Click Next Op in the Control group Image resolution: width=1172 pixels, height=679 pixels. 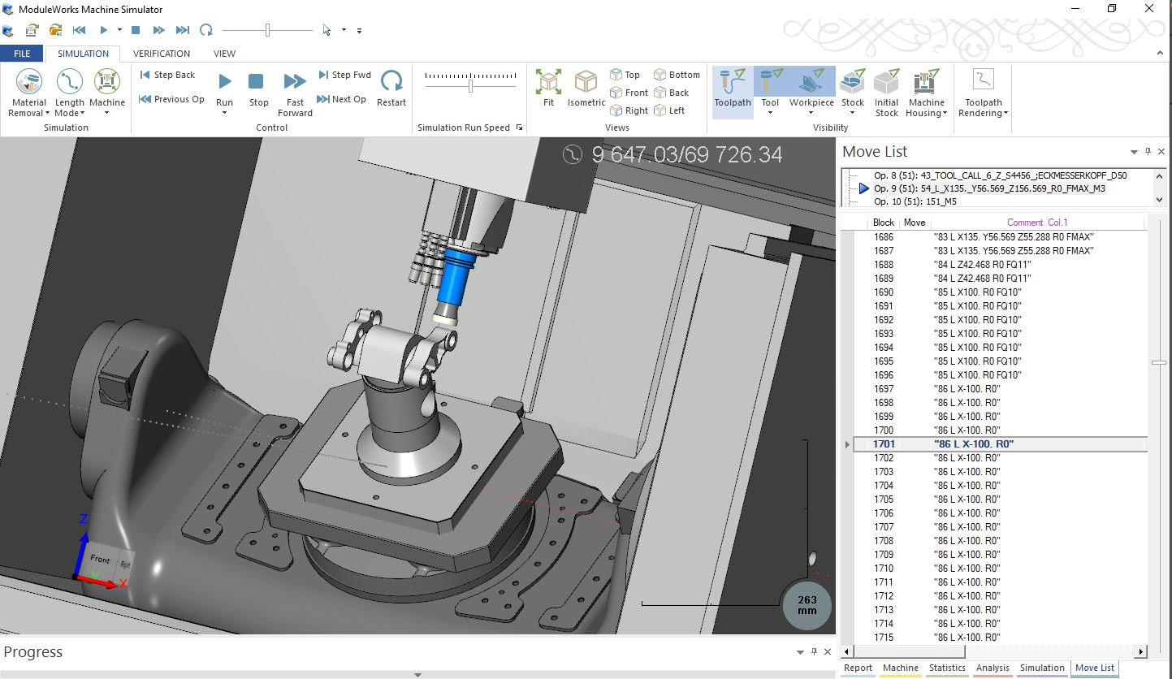(342, 98)
